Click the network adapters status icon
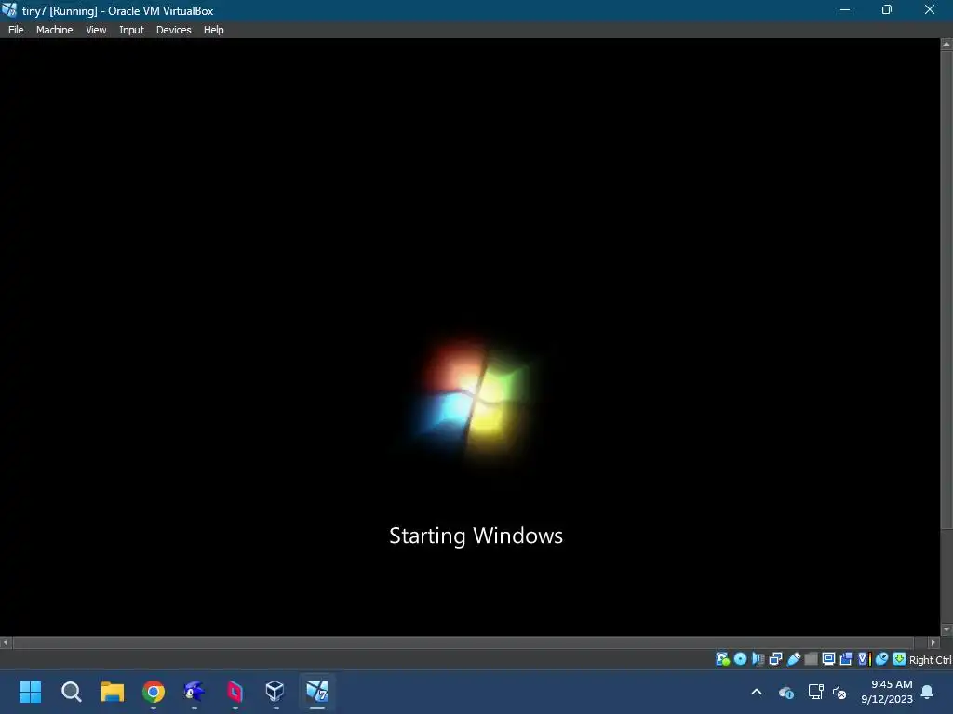 [x=775, y=659]
